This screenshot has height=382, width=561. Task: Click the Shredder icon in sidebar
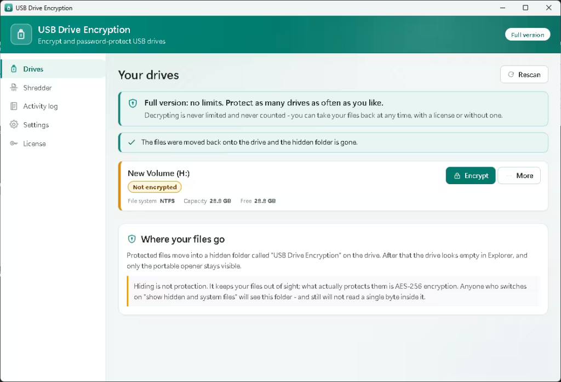14,87
